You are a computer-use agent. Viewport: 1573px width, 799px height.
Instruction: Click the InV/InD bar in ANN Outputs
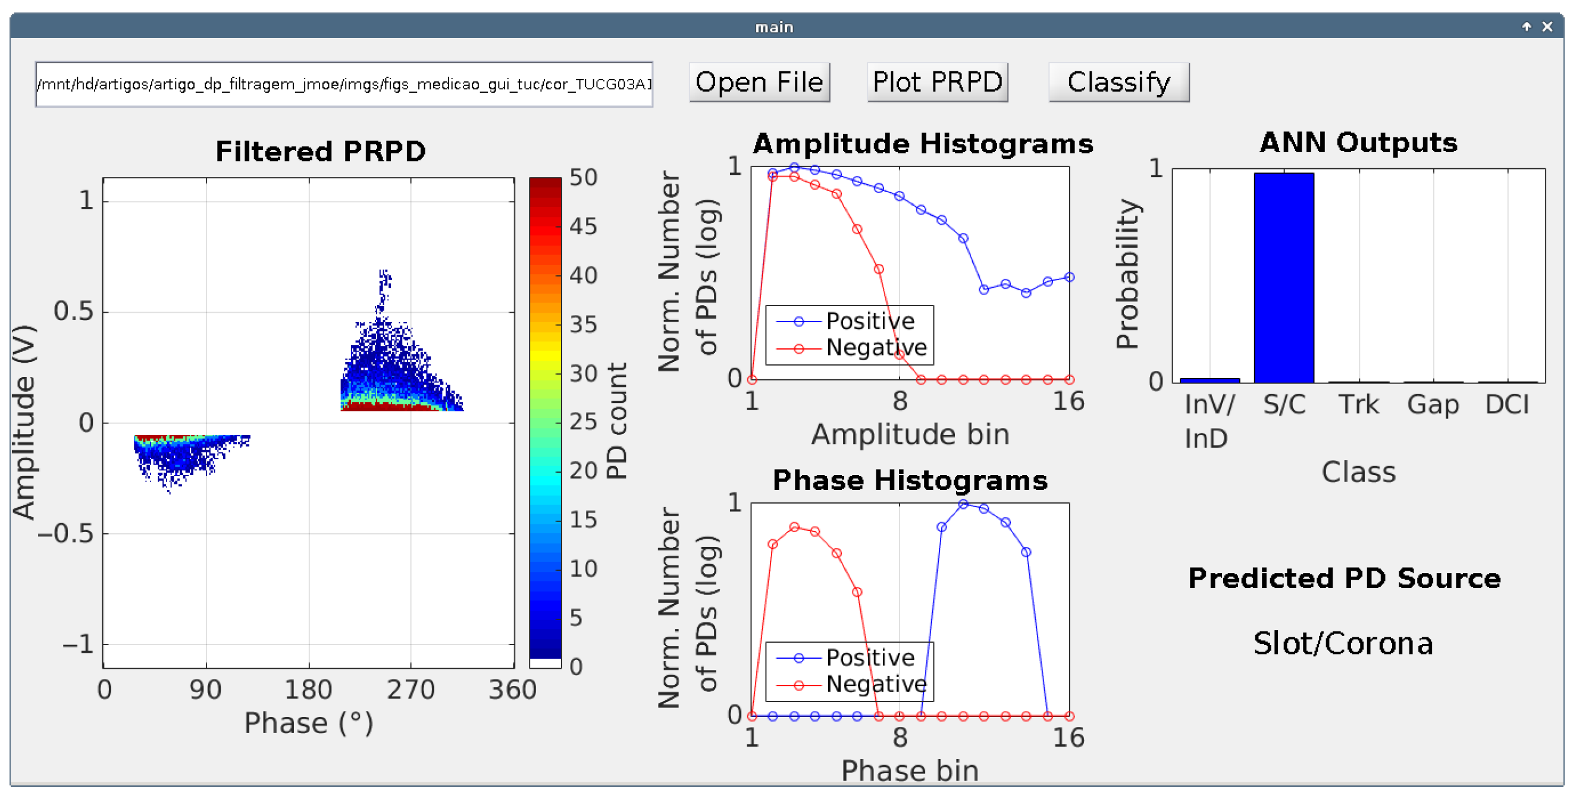click(x=1209, y=380)
